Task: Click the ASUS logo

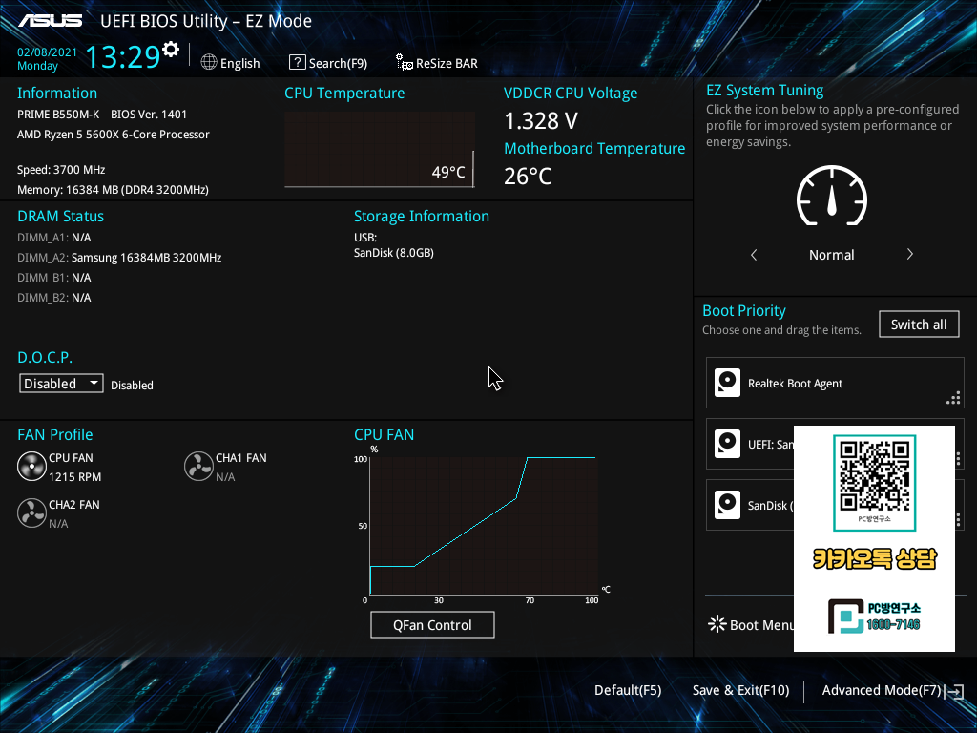Action: 51,21
